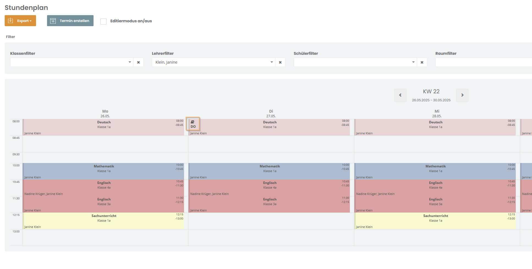This screenshot has height=269, width=532.
Task: Open Monday's Deutsch Klasse 1a lesson
Action: tap(103, 127)
